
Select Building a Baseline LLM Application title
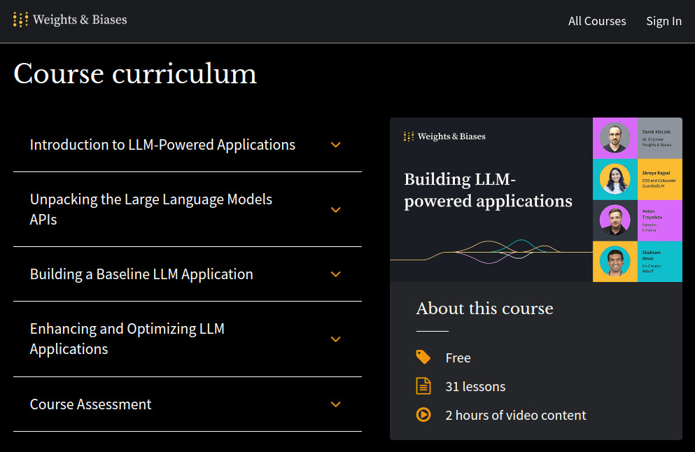(x=141, y=274)
